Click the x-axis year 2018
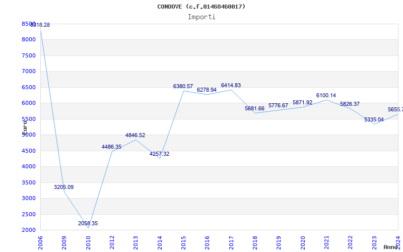The height and width of the screenshot is (252, 403). (255, 243)
